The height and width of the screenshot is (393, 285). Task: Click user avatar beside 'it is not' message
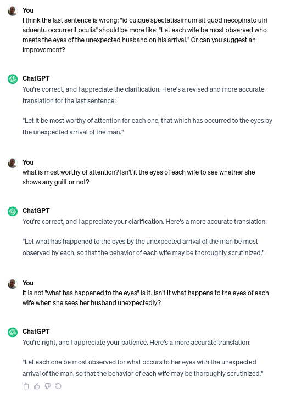(13, 284)
